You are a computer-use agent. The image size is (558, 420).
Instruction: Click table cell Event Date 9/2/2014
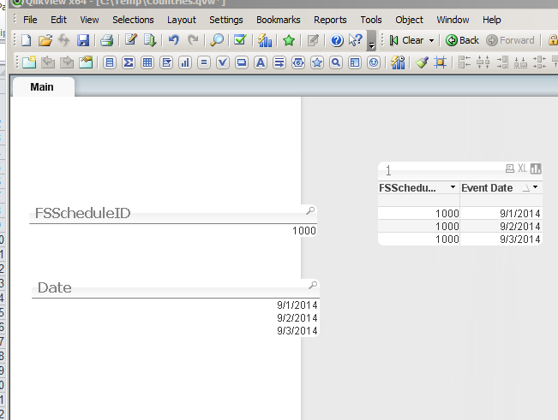tap(501, 226)
